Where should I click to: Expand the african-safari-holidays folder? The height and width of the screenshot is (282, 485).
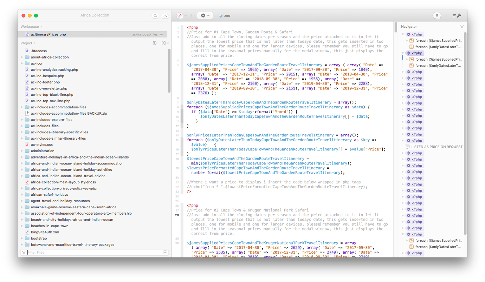22,195
